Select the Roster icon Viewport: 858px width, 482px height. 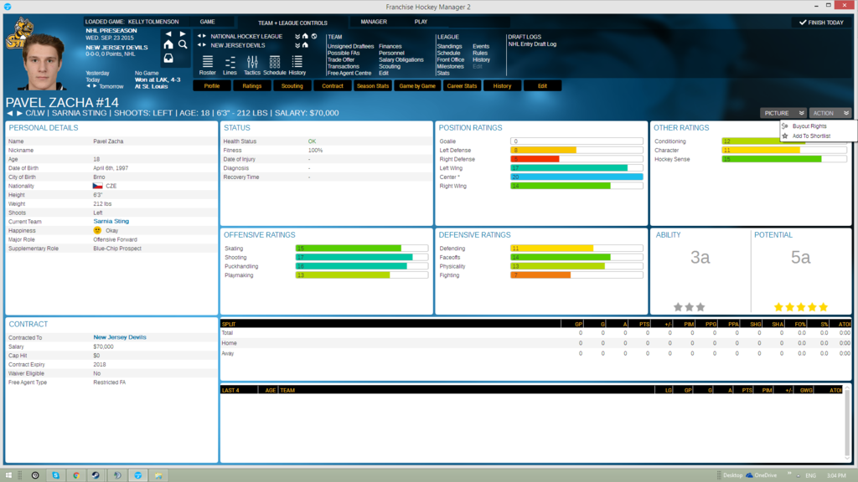(x=207, y=62)
